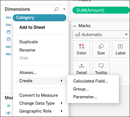Select Group… in the Create submenu
The width and height of the screenshot is (130, 117).
81,89
